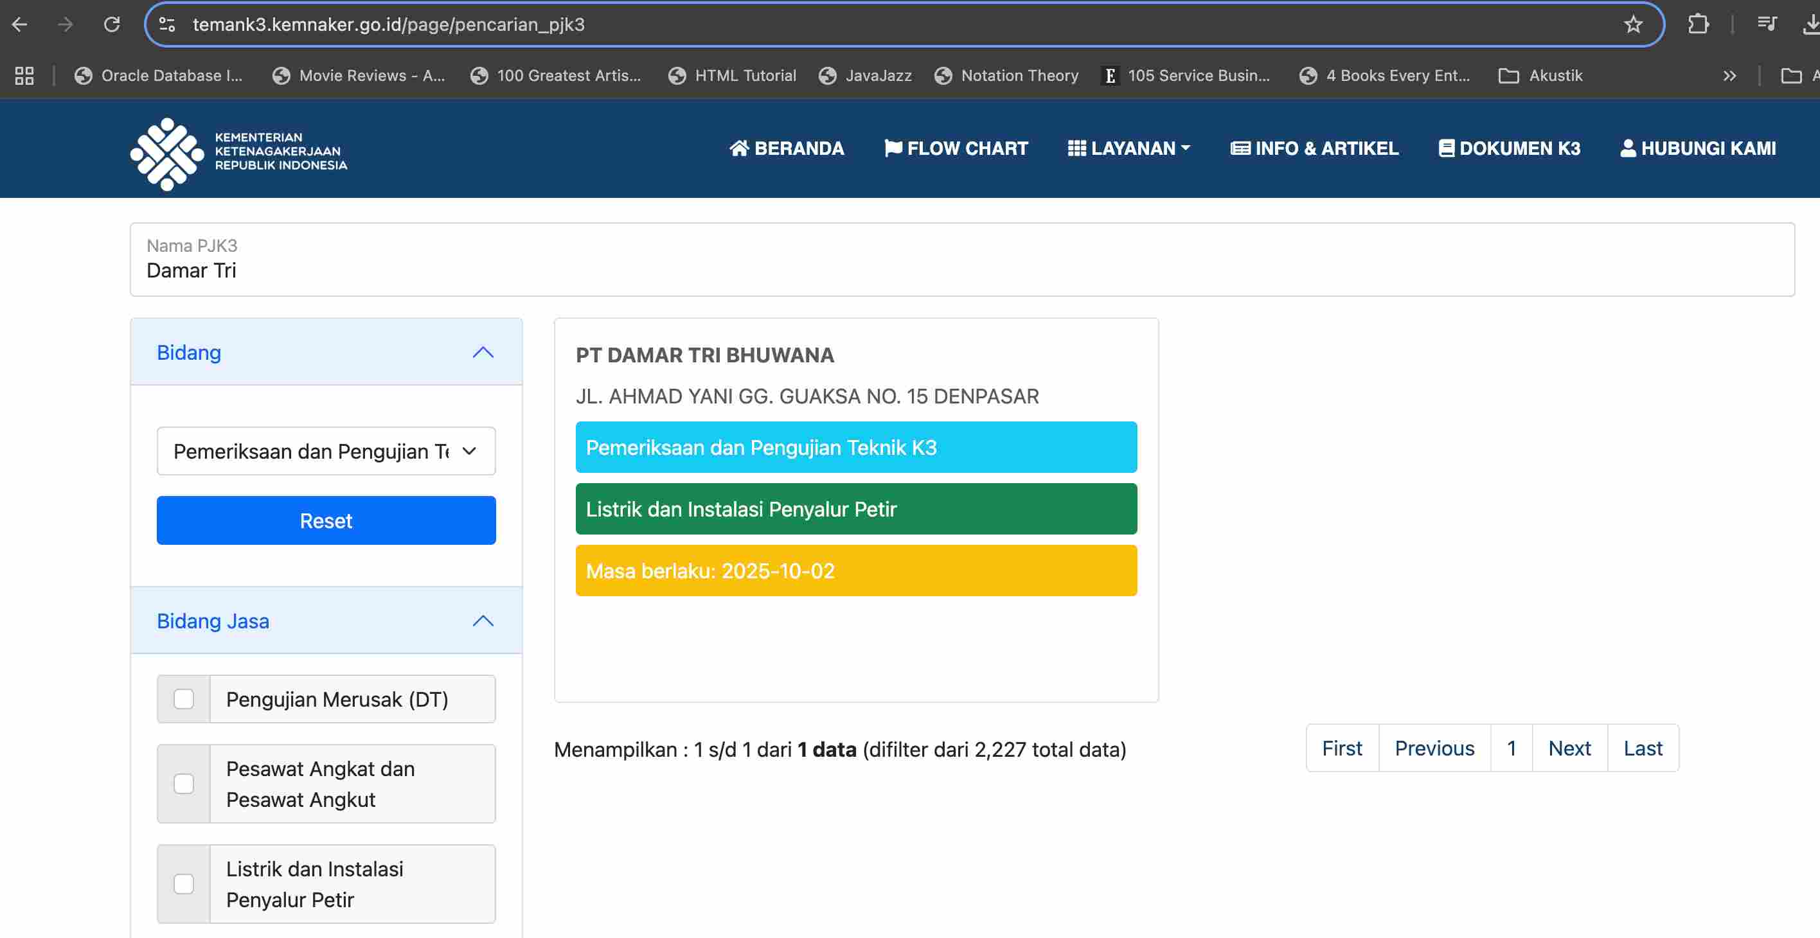Open the browser extensions puzzle icon
This screenshot has width=1820, height=938.
coord(1698,24)
